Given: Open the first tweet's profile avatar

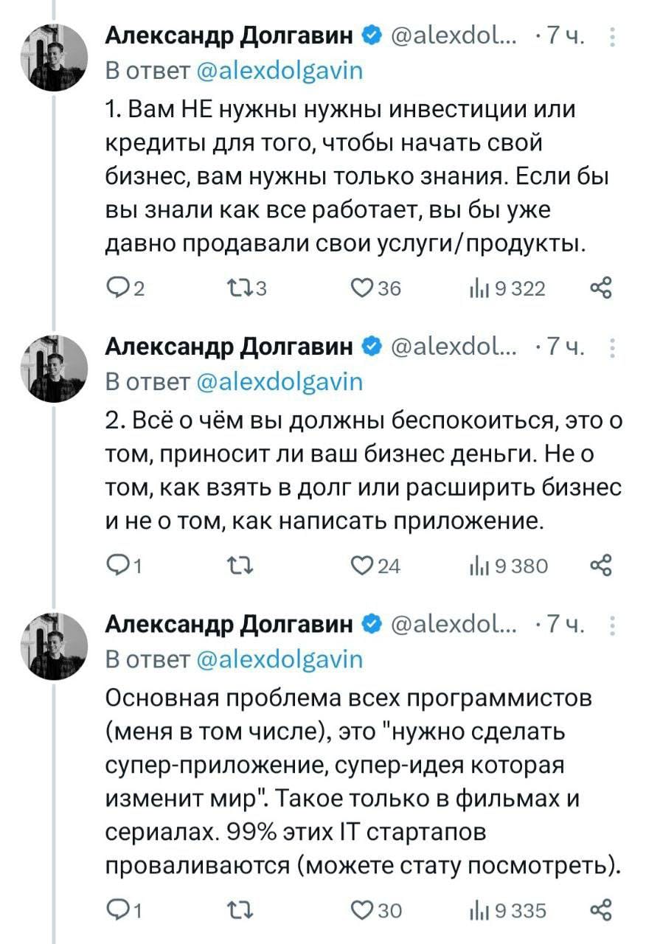Looking at the screenshot, I should pyautogui.click(x=54, y=55).
